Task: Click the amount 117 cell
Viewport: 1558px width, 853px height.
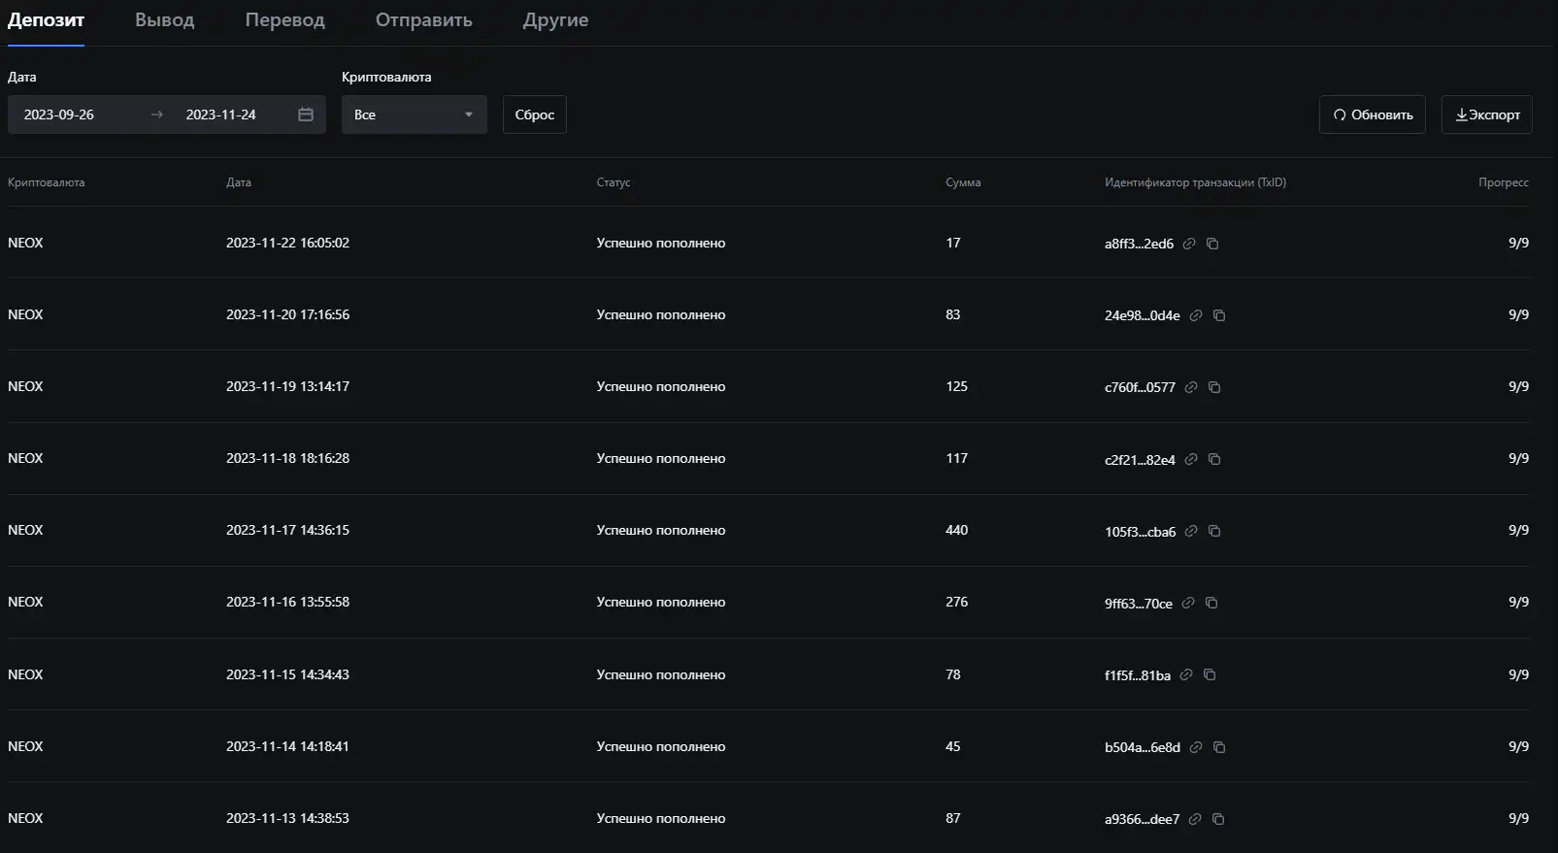Action: 956,458
